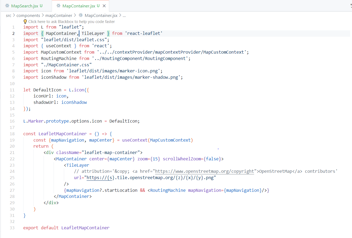Click the 'ask Blackbox to help' hint
Screen dimensions: 352x238
(71, 22)
